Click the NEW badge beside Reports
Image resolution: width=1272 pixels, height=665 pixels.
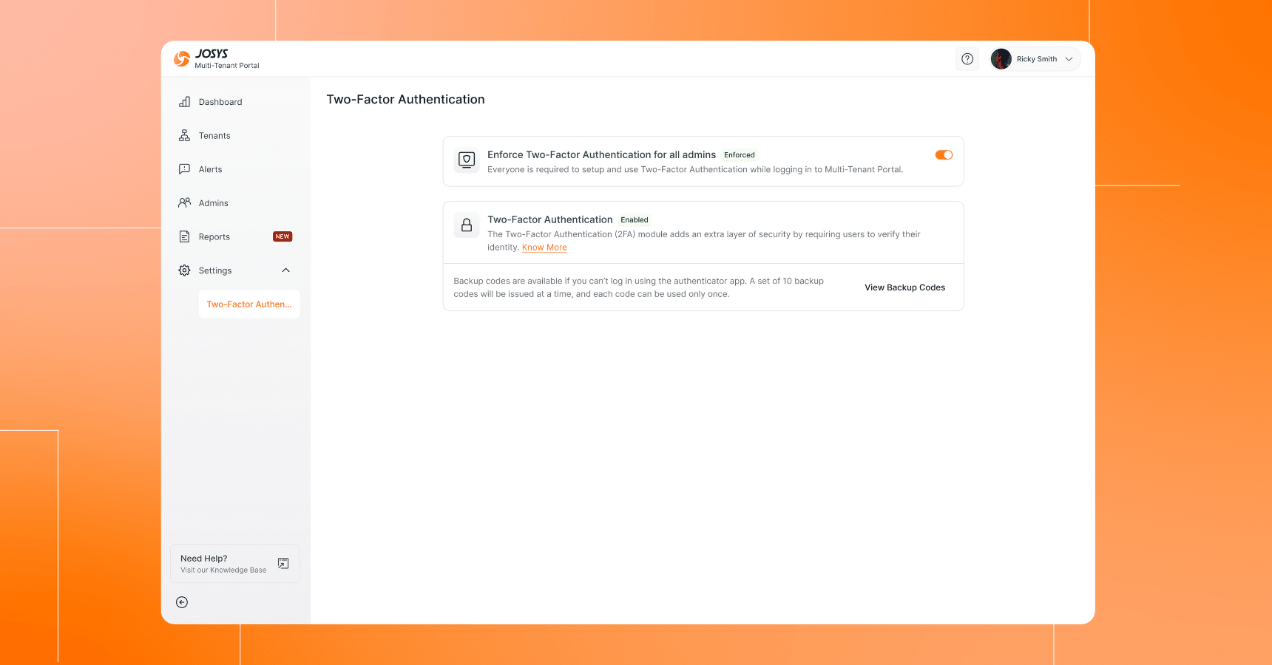[283, 236]
